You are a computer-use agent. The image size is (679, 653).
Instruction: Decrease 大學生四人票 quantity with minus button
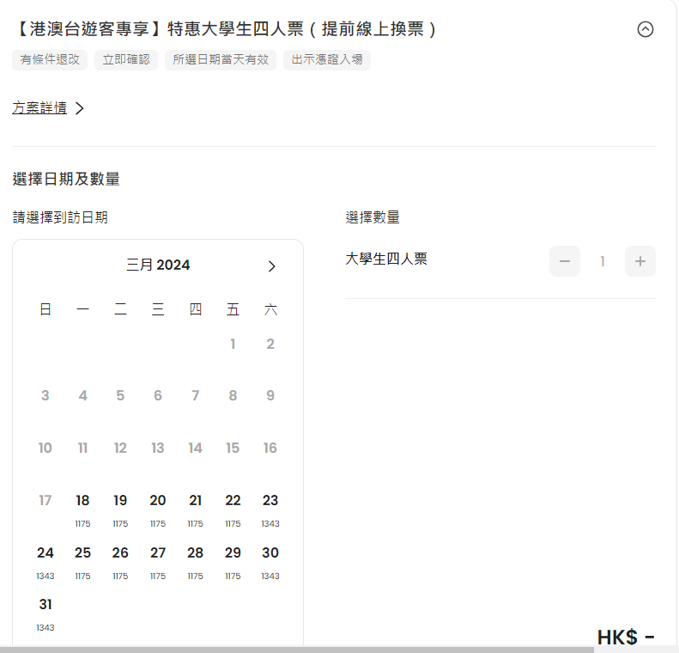click(x=564, y=261)
